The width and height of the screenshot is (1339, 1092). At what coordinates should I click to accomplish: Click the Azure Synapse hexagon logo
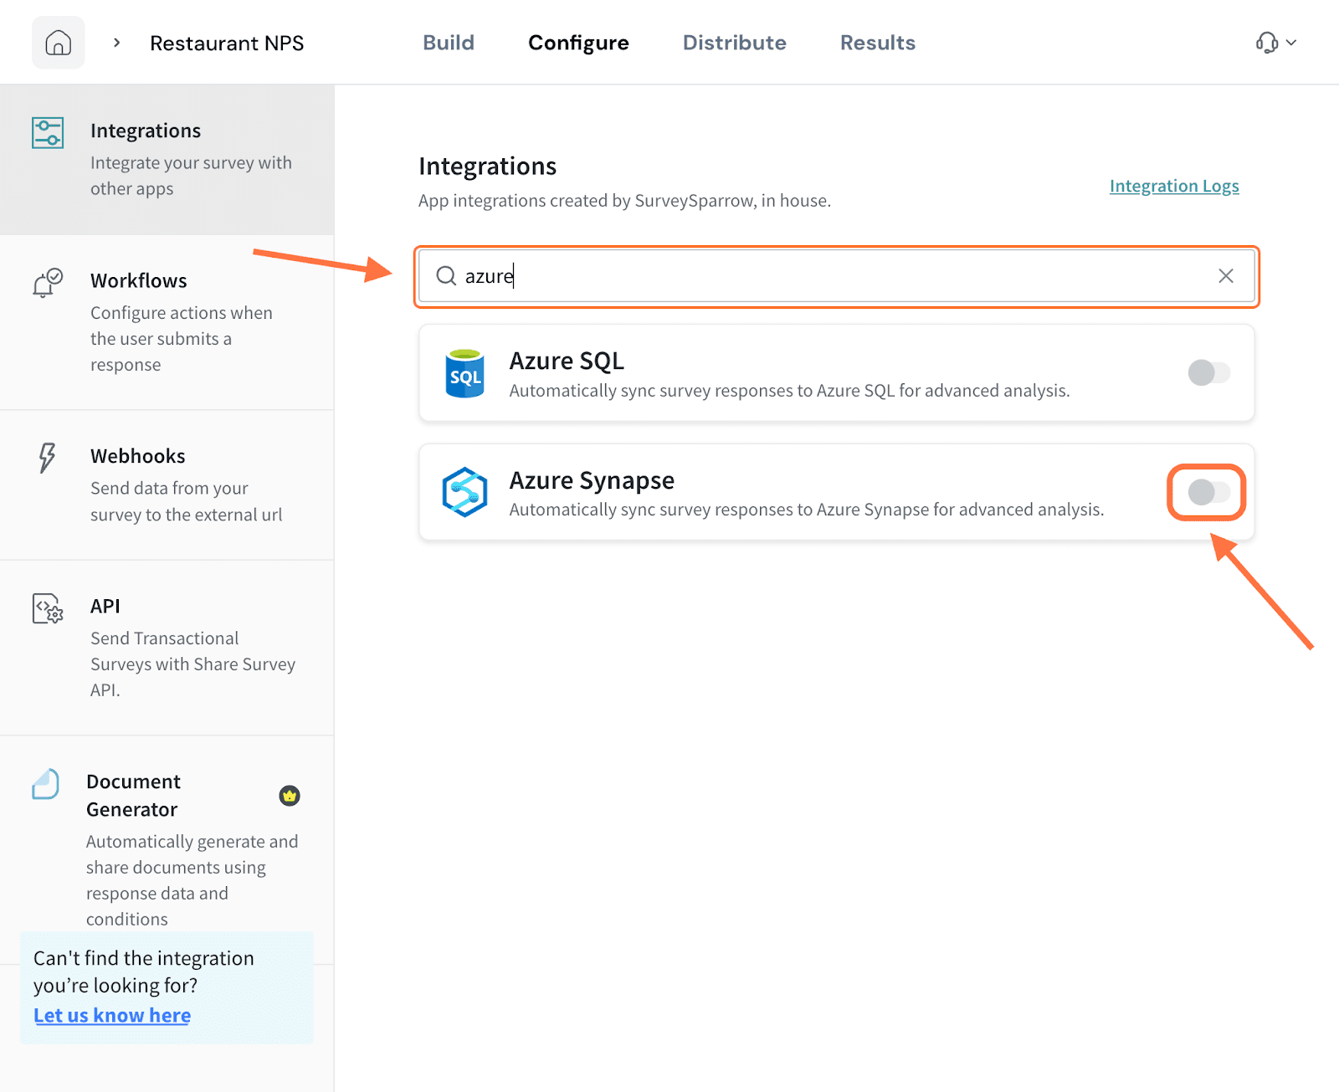[464, 492]
